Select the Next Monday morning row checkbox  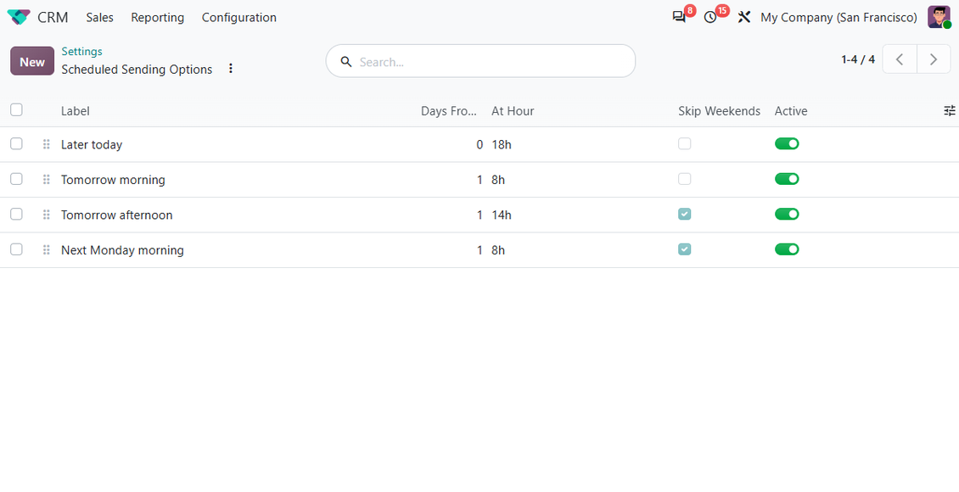(x=16, y=249)
